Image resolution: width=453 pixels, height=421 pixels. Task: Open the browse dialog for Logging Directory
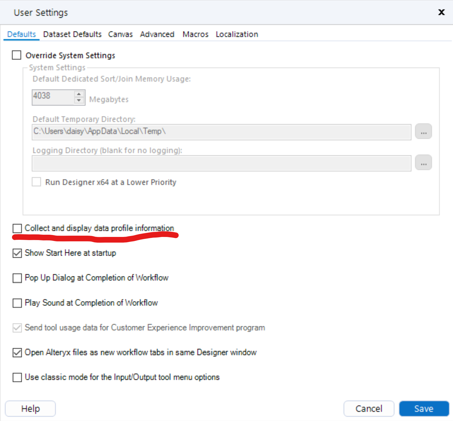423,162
